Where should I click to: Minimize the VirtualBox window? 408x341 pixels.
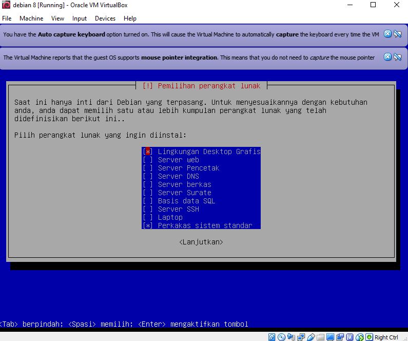(x=350, y=5)
